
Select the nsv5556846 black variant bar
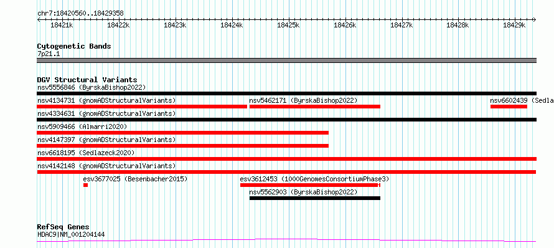286,93
